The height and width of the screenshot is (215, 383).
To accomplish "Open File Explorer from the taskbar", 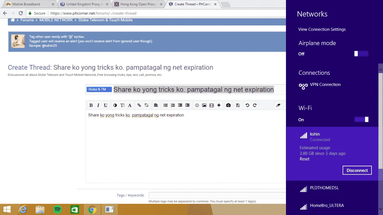I will tap(40, 210).
